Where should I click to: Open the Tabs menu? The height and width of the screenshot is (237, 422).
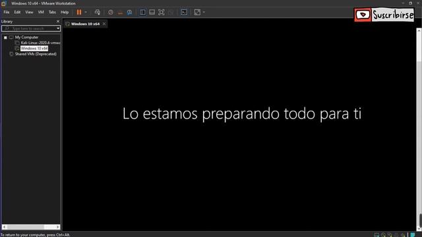52,12
